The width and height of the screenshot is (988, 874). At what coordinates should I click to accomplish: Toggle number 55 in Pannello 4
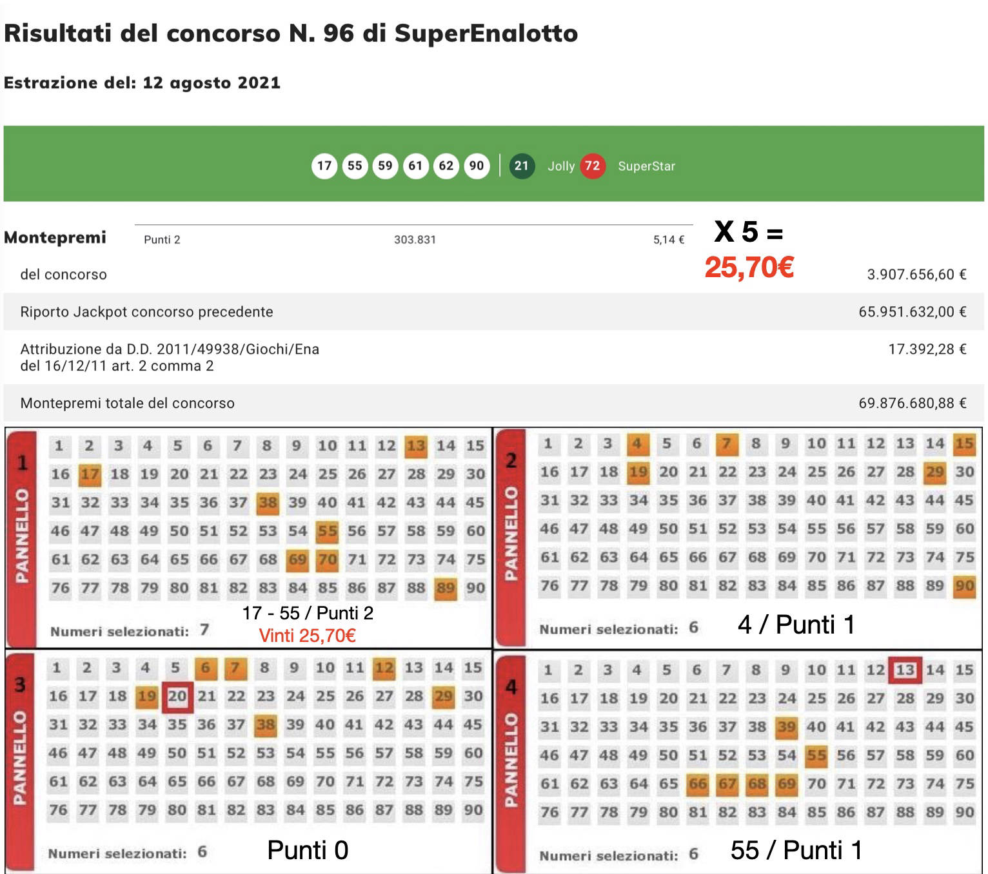[x=816, y=755]
